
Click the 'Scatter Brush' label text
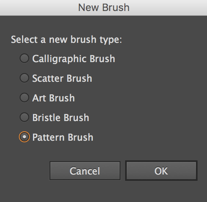(62, 78)
